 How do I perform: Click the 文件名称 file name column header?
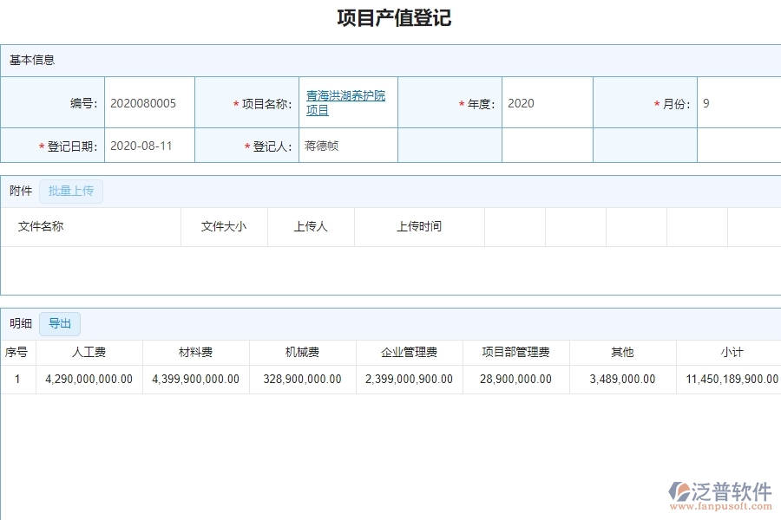(39, 226)
